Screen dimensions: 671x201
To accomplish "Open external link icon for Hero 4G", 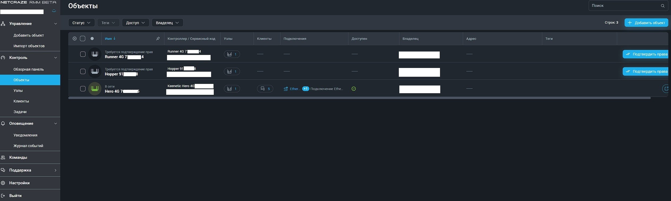I will (666, 89).
